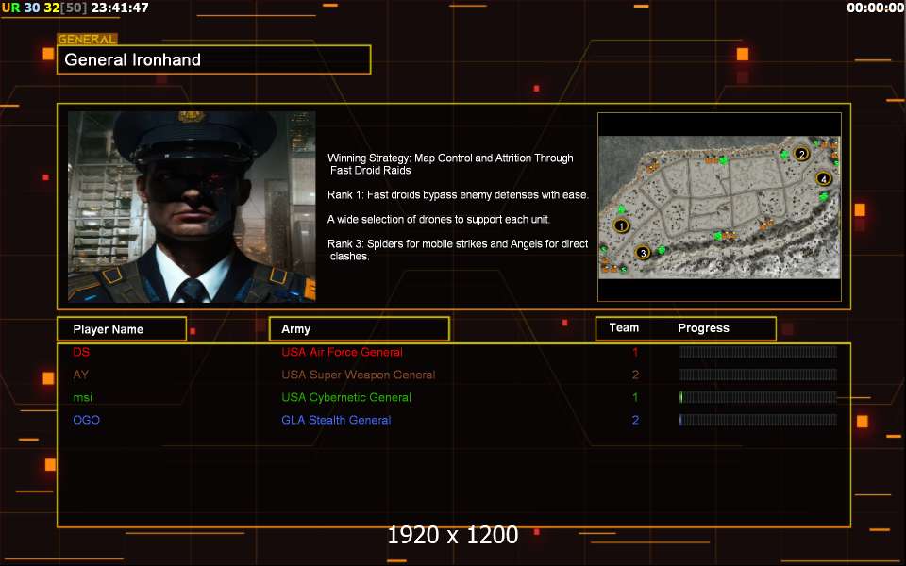
Task: Click the USA Cybernetic General army
Action: tap(346, 397)
